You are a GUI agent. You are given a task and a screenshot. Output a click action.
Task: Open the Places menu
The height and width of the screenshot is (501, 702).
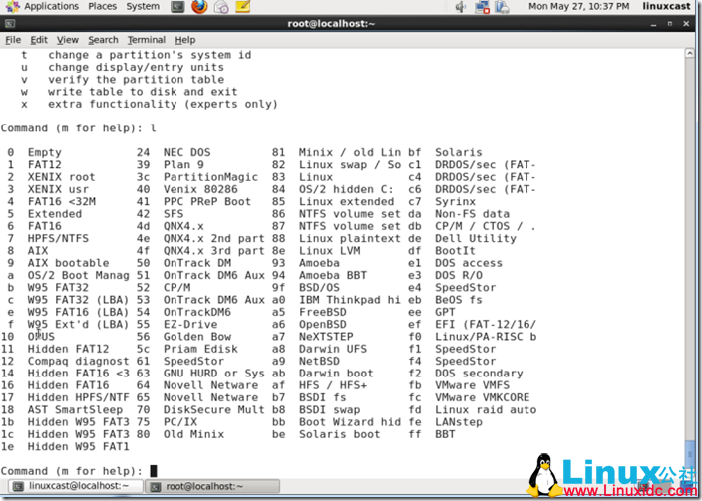click(x=102, y=7)
